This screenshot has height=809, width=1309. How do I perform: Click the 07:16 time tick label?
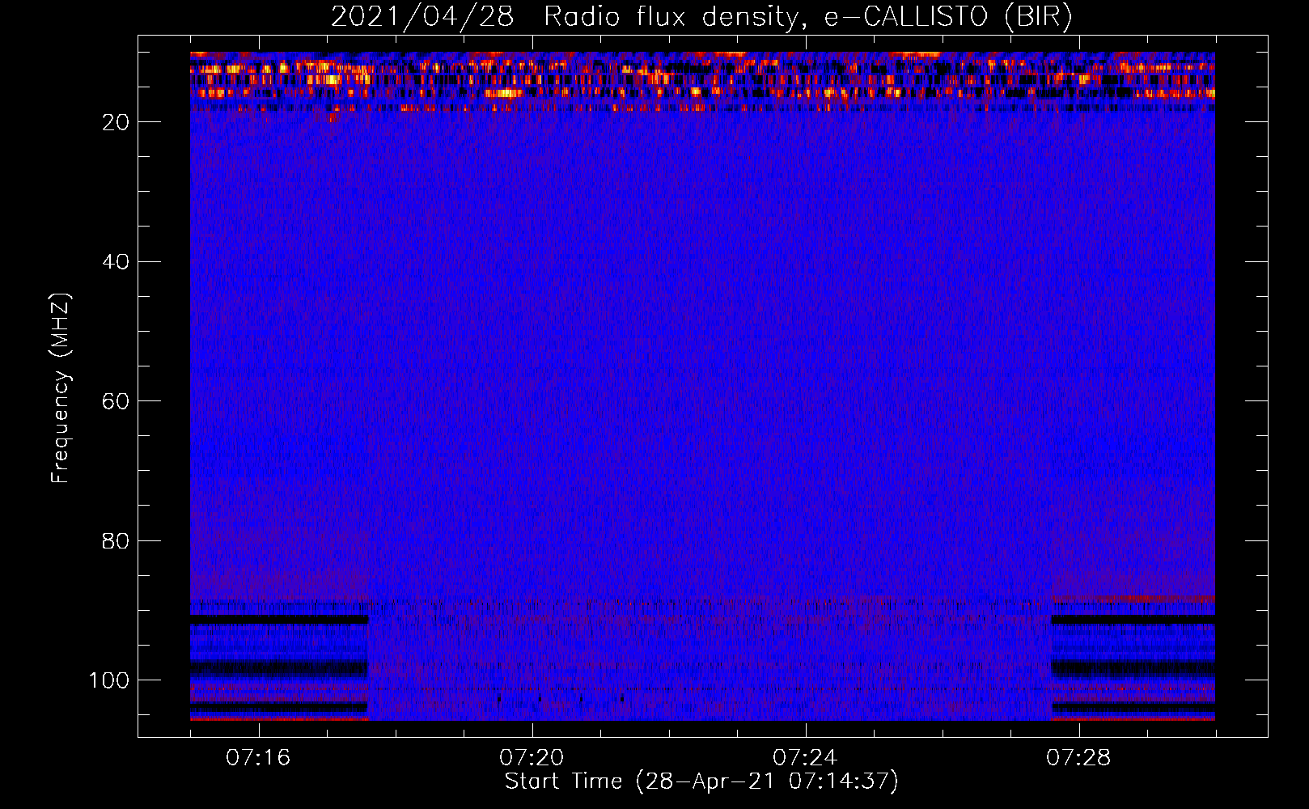click(258, 758)
